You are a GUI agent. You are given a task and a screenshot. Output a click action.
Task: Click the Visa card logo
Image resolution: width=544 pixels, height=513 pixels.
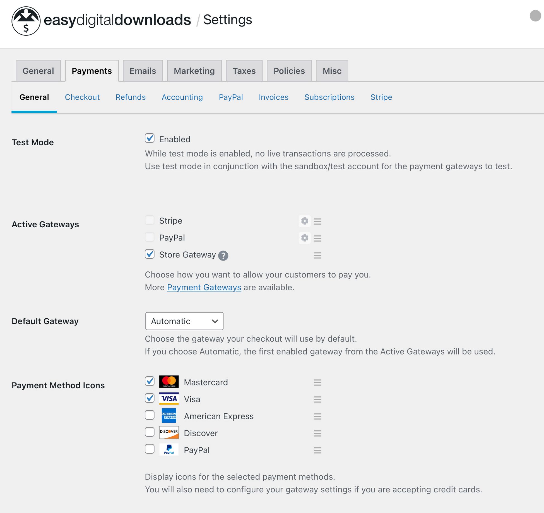click(169, 399)
